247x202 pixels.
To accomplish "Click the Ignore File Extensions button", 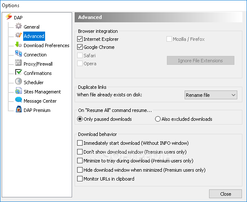I will (x=201, y=61).
